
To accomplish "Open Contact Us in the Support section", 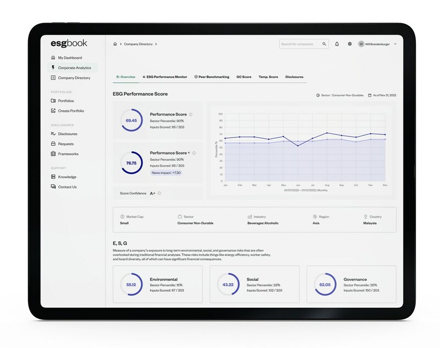I will (x=67, y=187).
